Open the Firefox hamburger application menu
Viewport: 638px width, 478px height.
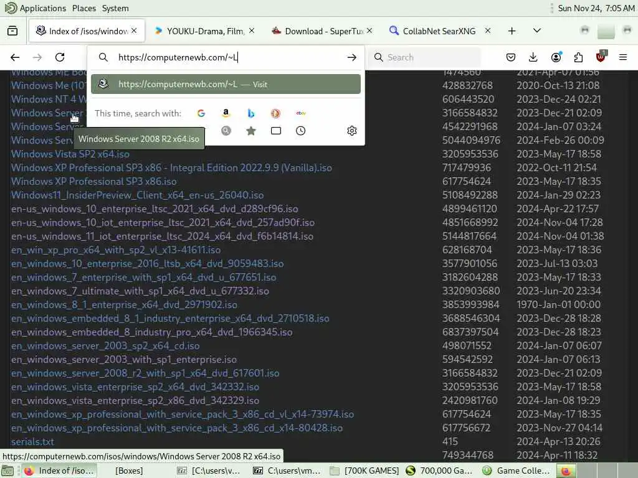click(623, 57)
